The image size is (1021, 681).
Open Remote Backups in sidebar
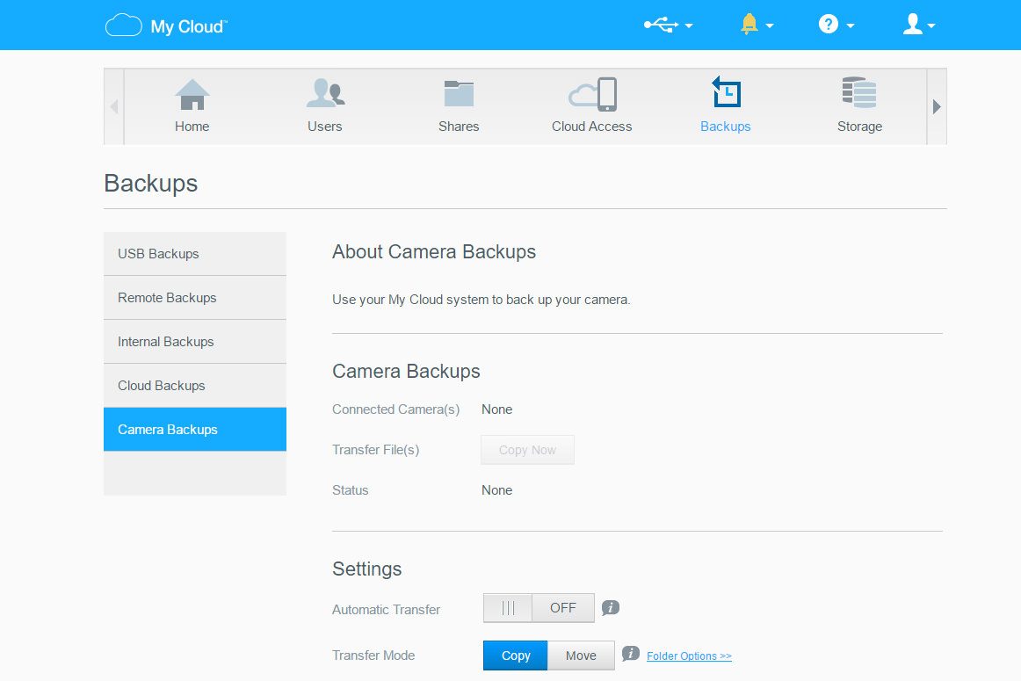(x=195, y=298)
